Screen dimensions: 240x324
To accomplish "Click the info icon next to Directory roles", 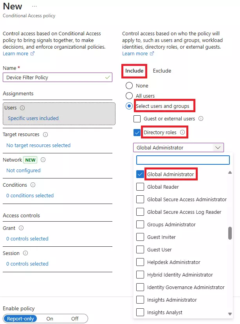I will coord(183,132).
